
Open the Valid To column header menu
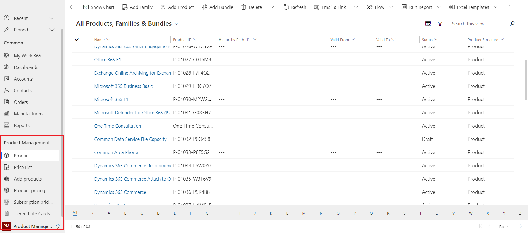click(x=386, y=40)
